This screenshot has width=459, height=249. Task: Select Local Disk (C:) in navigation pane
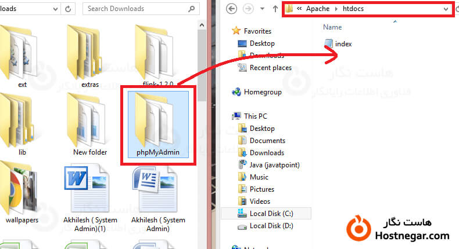pyautogui.click(x=272, y=214)
